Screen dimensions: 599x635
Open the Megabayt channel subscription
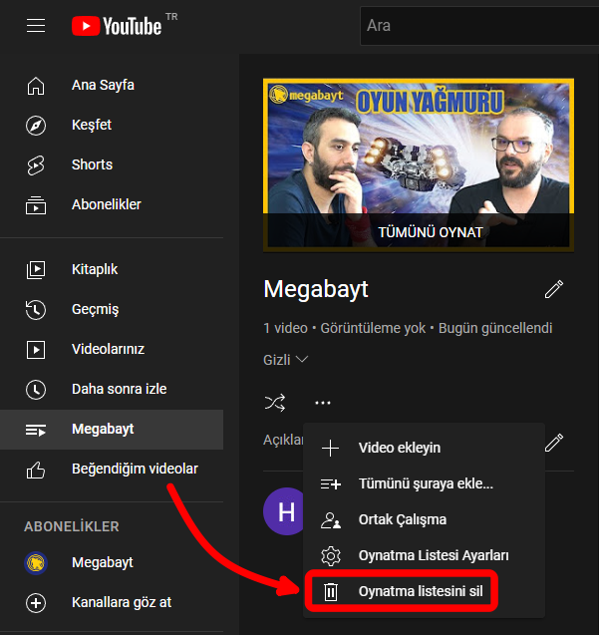click(102, 562)
